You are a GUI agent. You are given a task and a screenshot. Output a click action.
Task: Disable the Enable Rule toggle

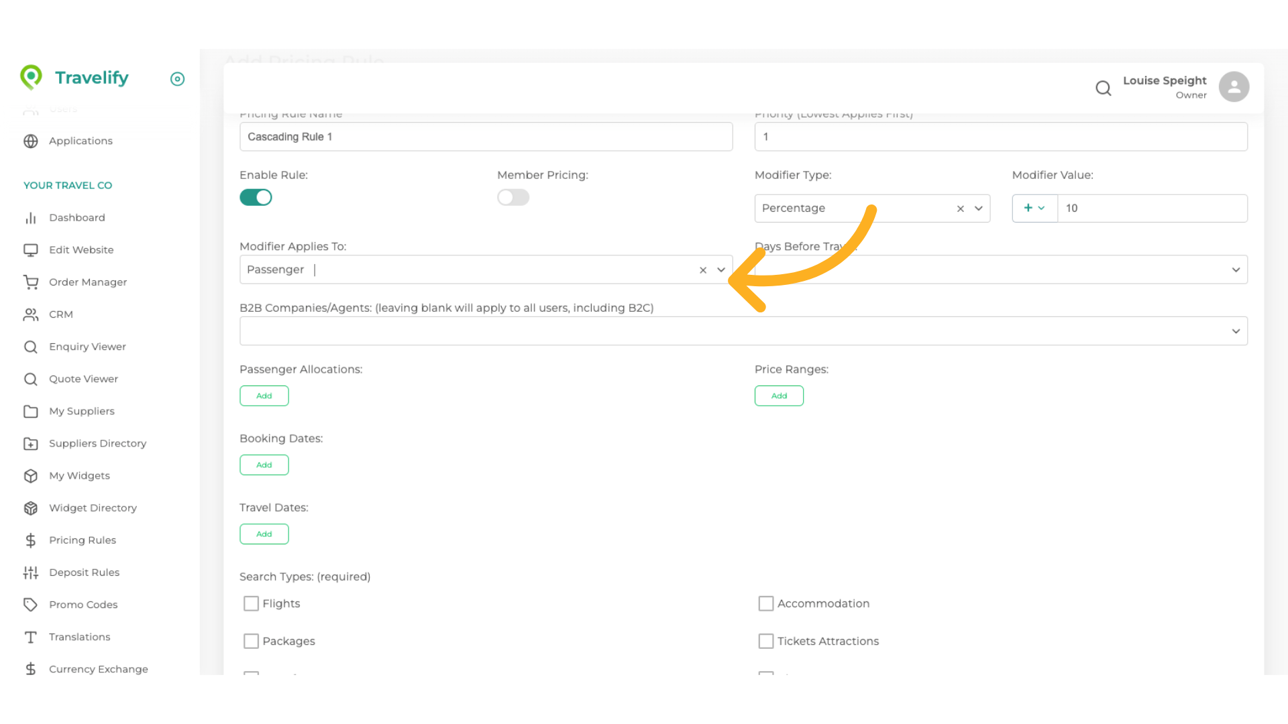(256, 198)
